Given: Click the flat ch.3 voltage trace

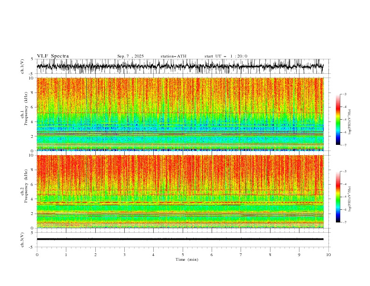Looking at the screenshot, I should click(x=180, y=239).
